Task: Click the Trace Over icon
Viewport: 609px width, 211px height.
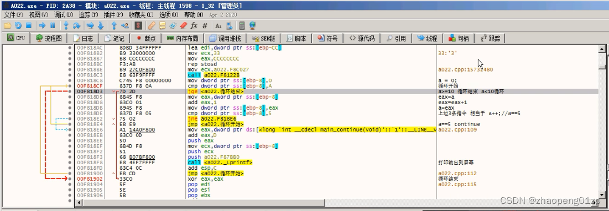Action: coord(101,26)
